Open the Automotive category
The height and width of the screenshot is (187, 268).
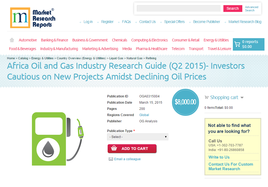click(28, 40)
